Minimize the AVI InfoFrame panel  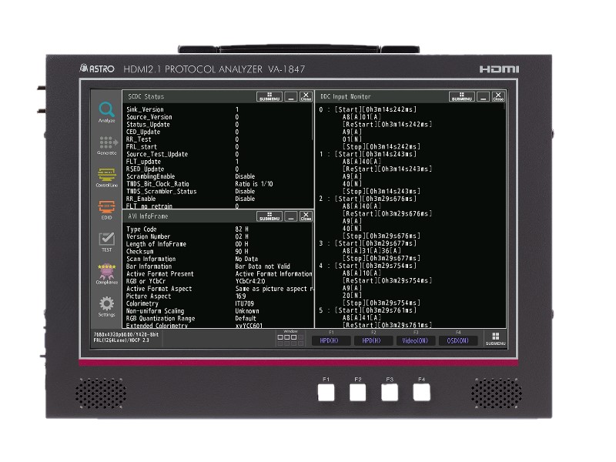coord(291,216)
